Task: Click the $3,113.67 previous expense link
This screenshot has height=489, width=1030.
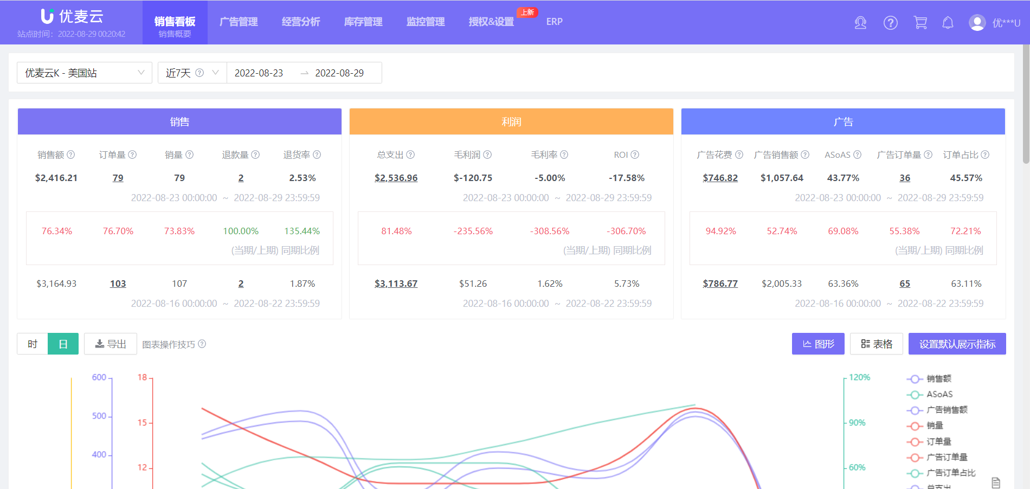Action: (x=396, y=284)
